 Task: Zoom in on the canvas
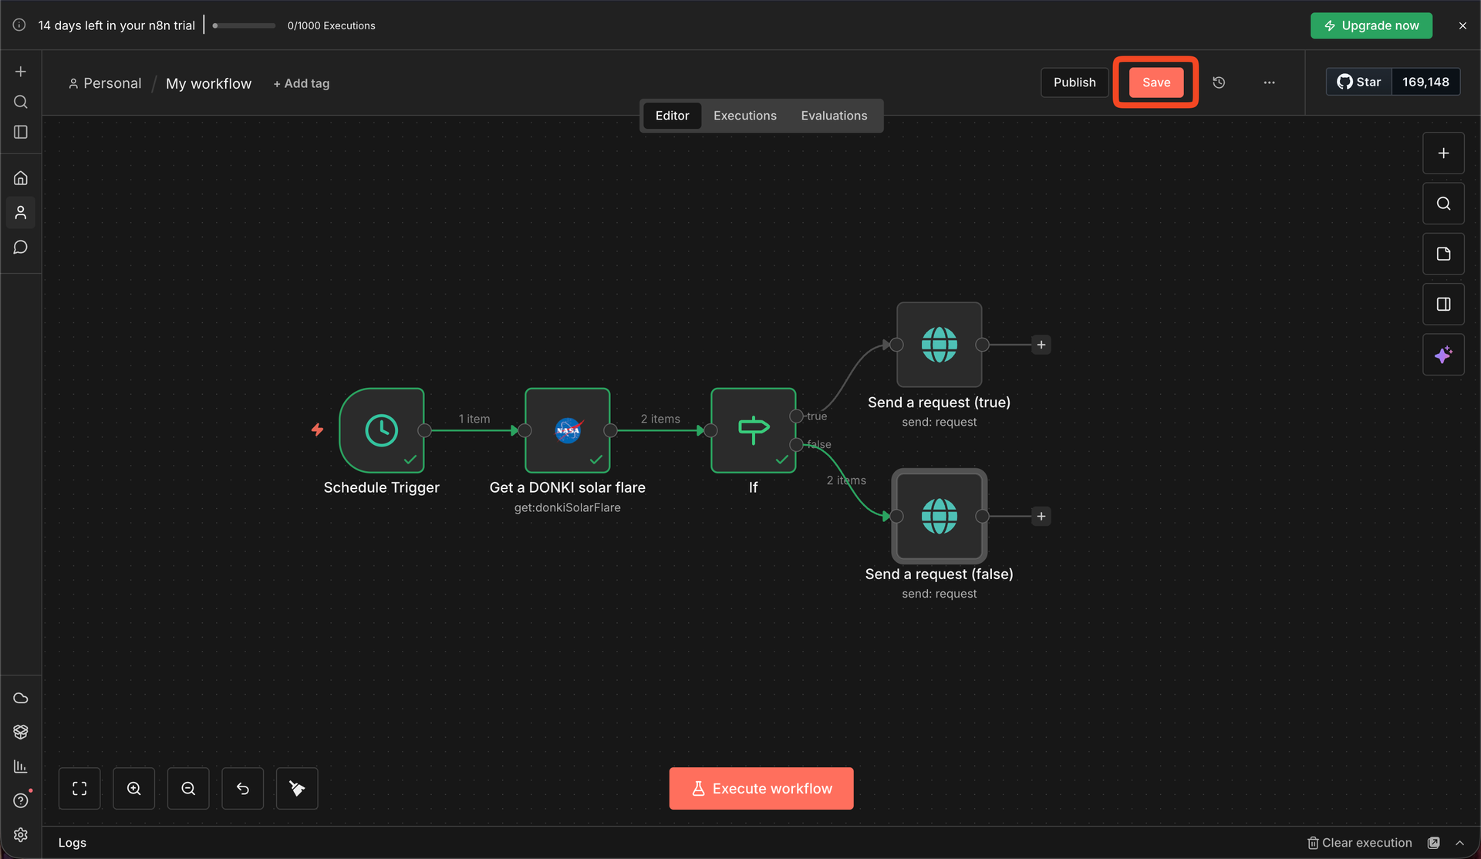click(133, 788)
